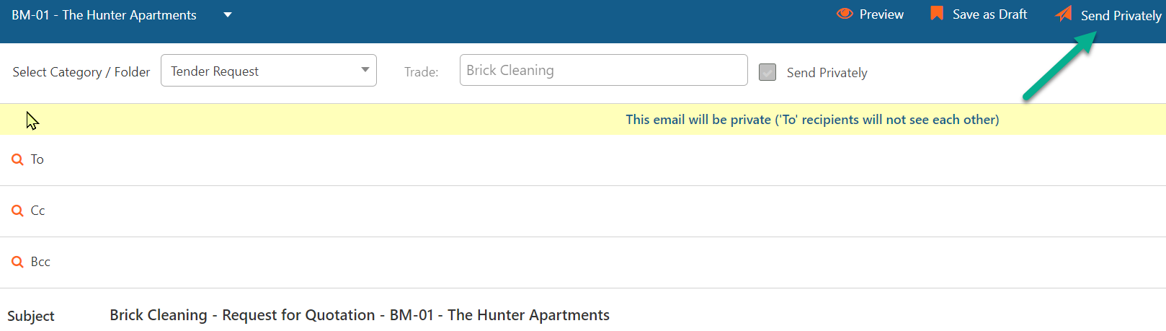The width and height of the screenshot is (1166, 331).
Task: Click the search icon next to Bcc
Action: (x=17, y=262)
